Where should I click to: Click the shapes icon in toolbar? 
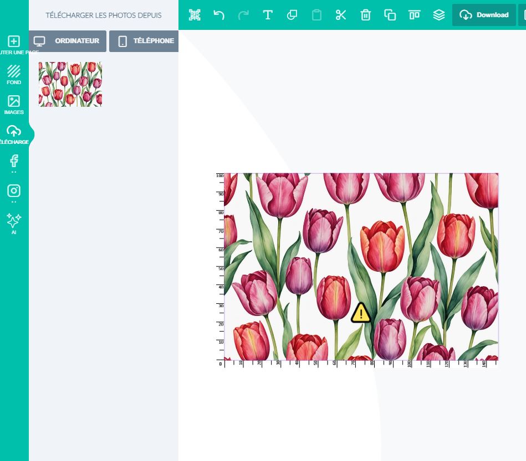[292, 15]
